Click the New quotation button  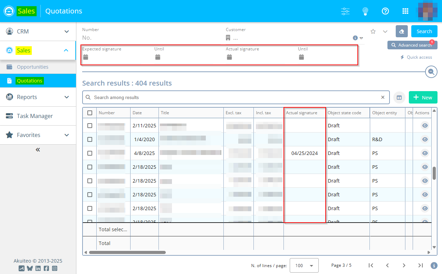pyautogui.click(x=423, y=97)
